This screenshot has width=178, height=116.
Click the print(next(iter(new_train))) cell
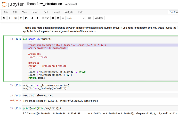click(x=100, y=108)
